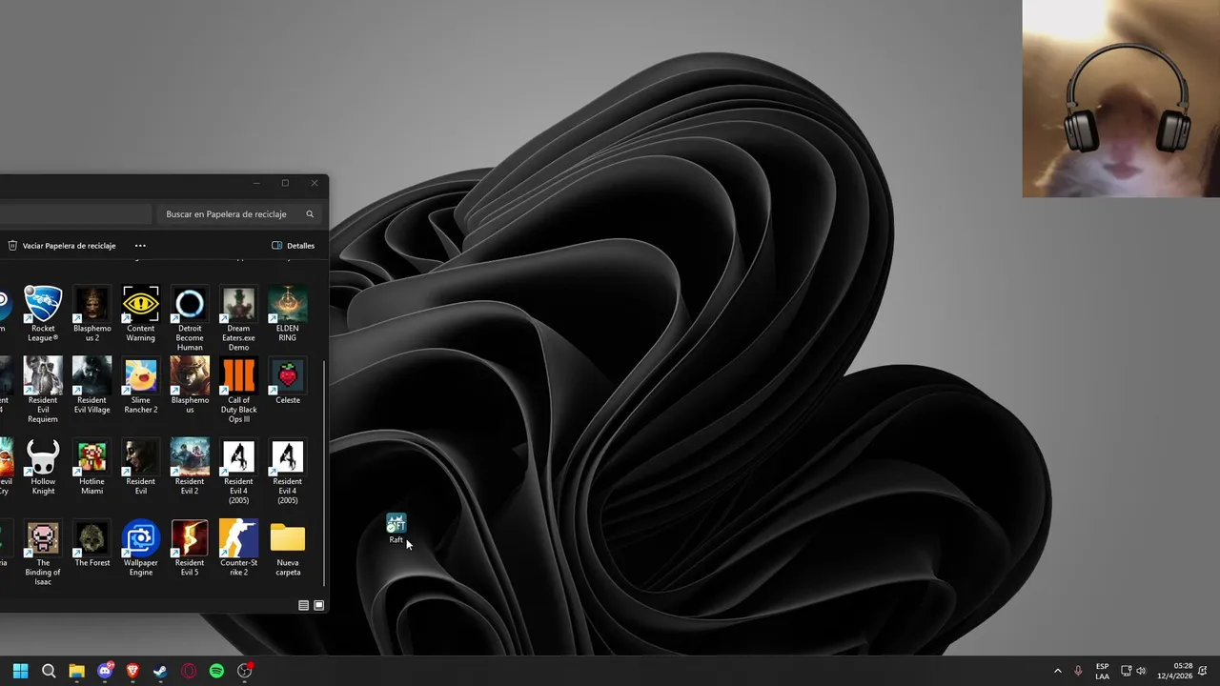Select the Dream Eaters.exe Demo shortcut
The height and width of the screenshot is (686, 1220).
point(238,318)
